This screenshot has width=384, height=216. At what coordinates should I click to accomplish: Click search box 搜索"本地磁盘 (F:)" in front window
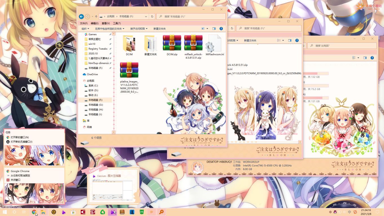191,17
